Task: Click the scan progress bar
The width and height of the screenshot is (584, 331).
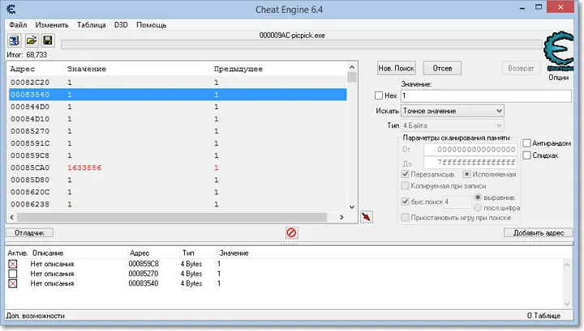Action: point(301,45)
